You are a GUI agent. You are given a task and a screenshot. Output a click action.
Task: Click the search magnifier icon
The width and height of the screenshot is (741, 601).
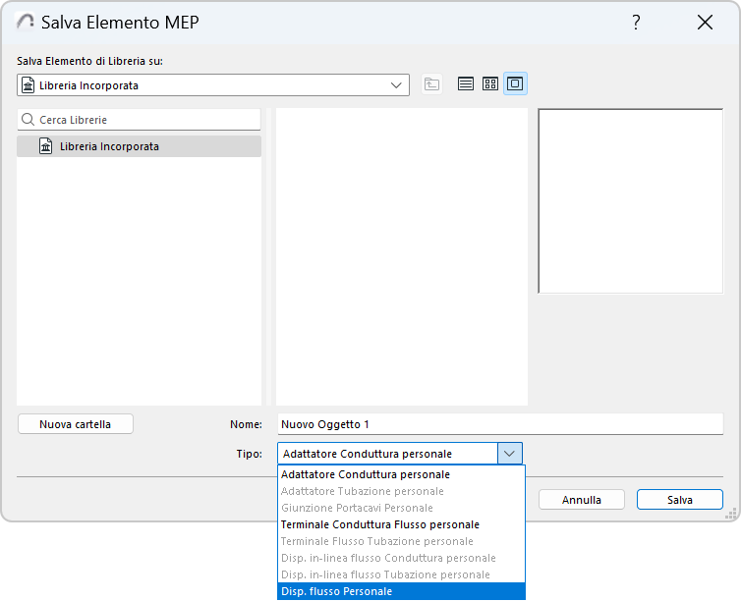pos(28,120)
